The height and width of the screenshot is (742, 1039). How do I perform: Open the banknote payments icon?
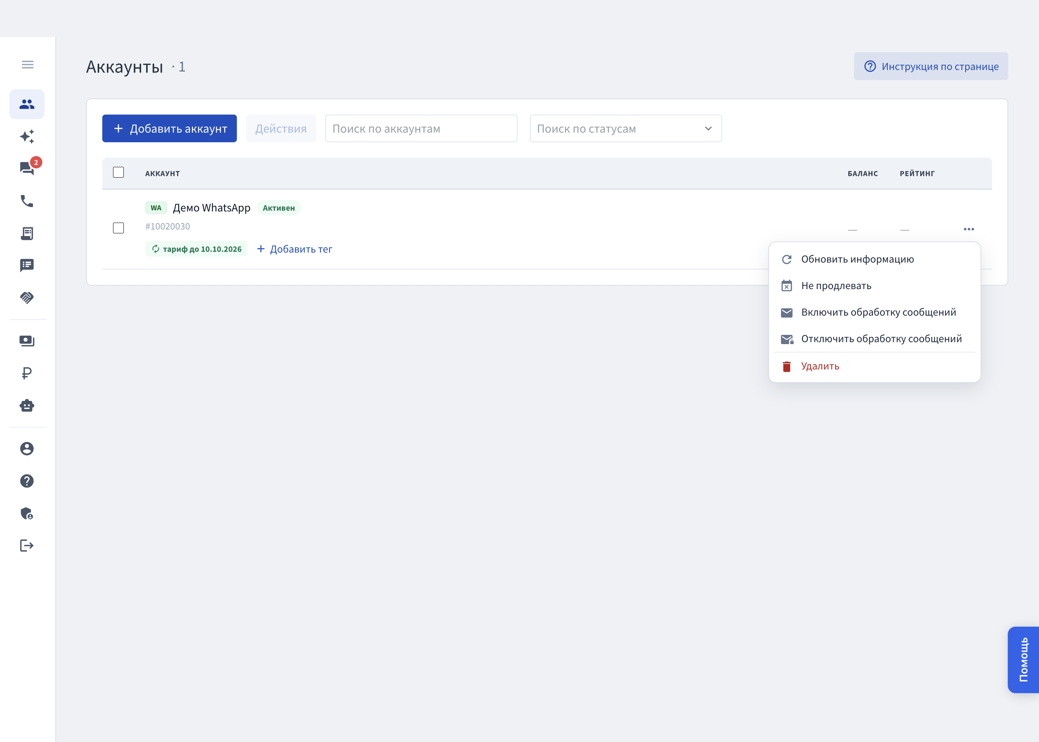click(27, 341)
